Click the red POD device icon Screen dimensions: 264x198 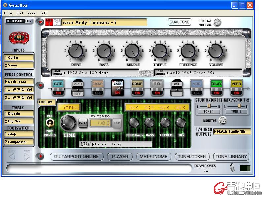point(18,38)
